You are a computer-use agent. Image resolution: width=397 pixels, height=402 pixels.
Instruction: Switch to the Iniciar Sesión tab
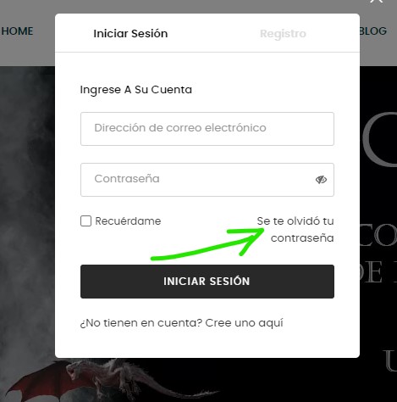click(x=130, y=34)
